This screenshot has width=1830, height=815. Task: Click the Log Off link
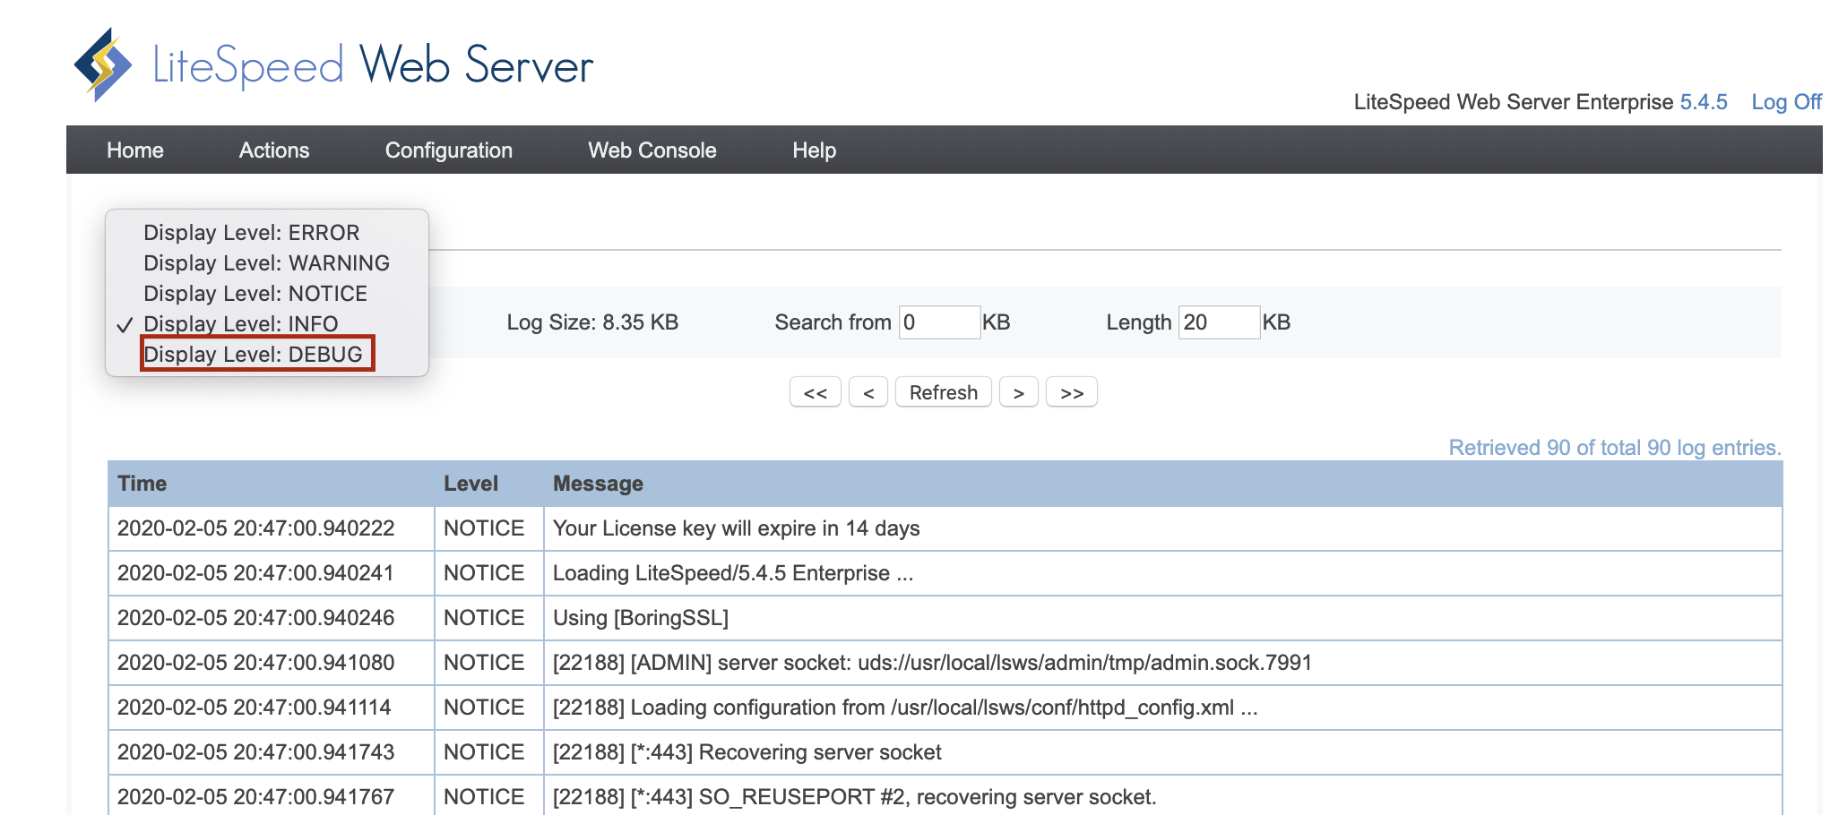[1786, 102]
